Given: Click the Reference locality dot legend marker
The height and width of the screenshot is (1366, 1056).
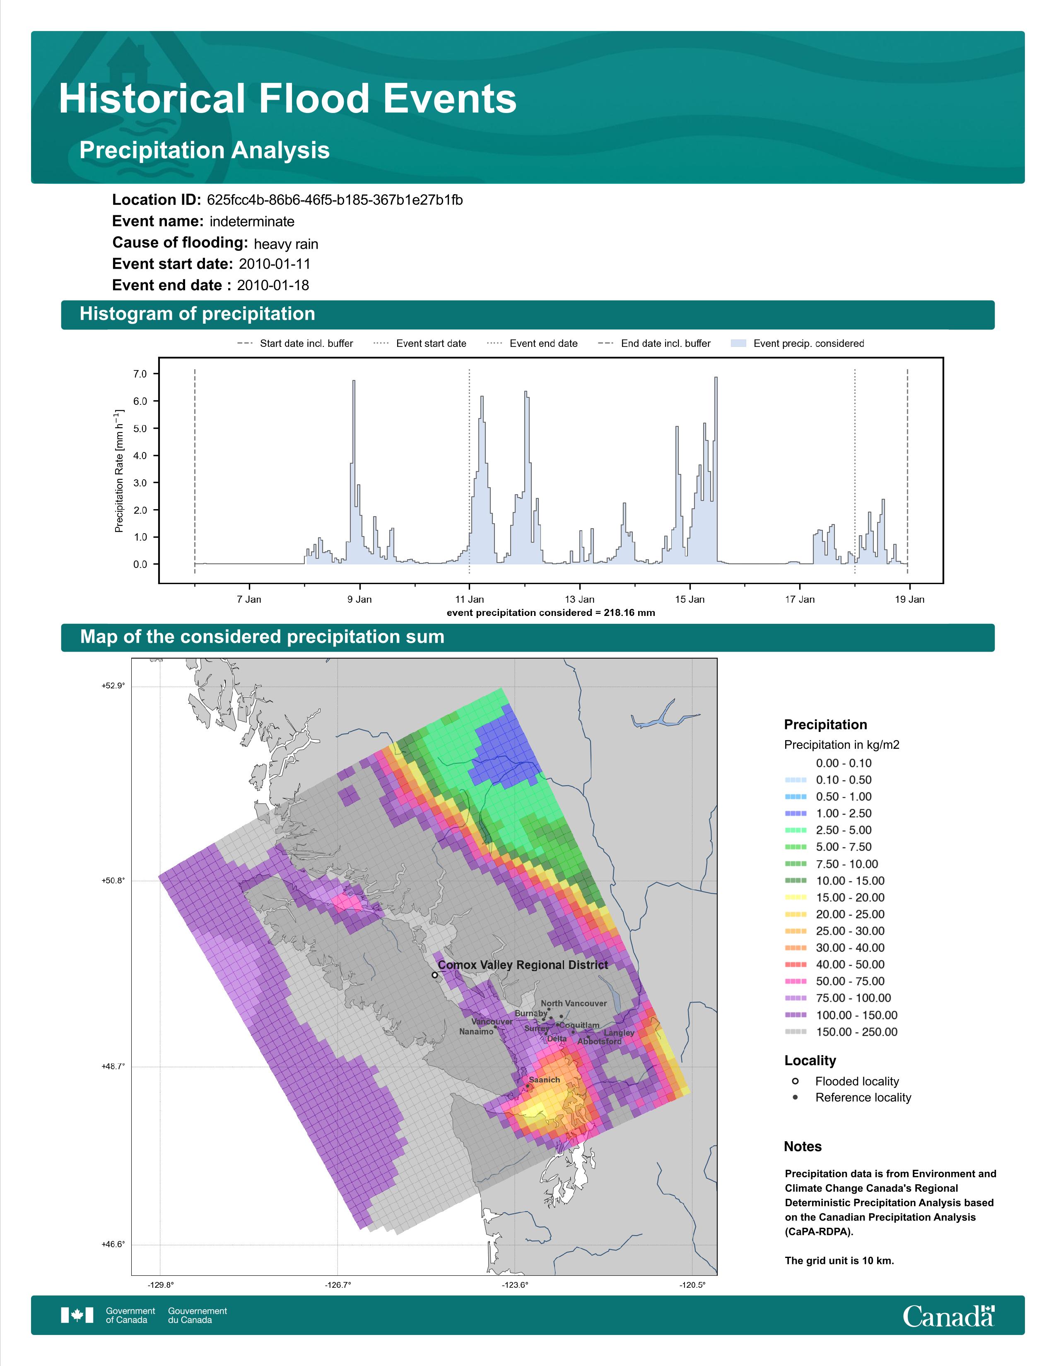Looking at the screenshot, I should (795, 1098).
